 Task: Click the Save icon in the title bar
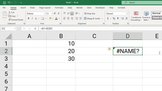pos(5,3)
